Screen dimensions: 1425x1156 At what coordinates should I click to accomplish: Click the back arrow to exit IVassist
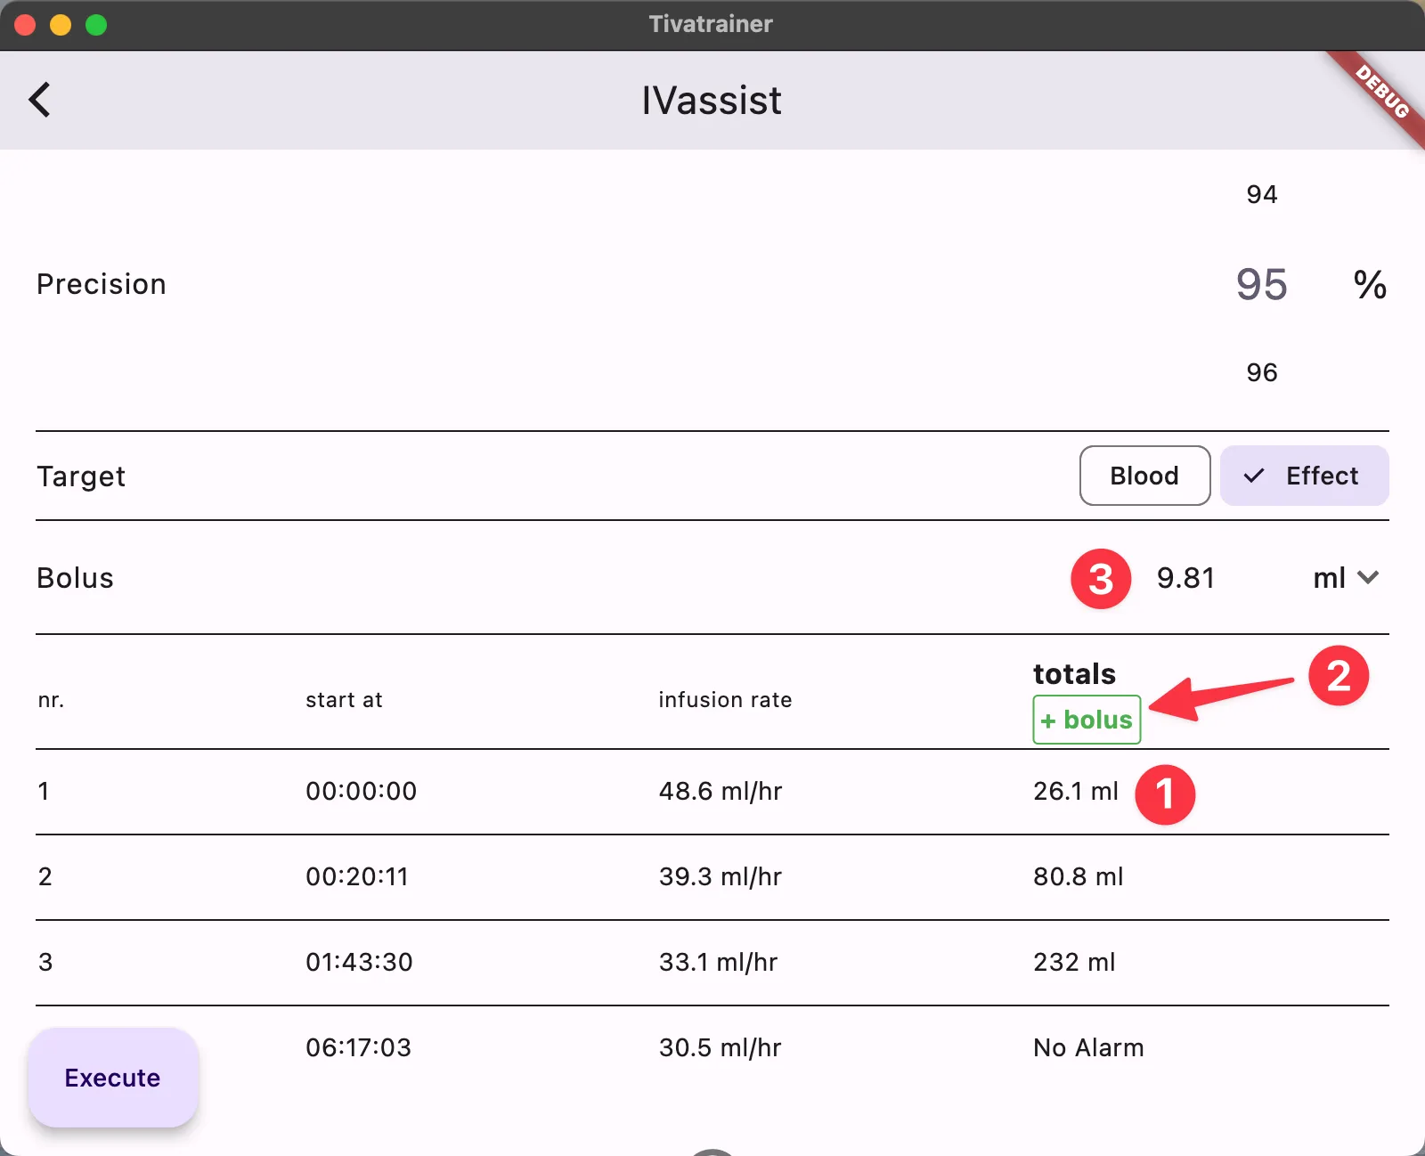point(40,100)
